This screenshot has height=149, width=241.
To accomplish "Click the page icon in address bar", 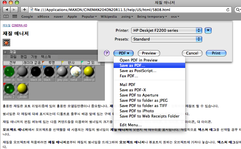I will pos(32,10).
